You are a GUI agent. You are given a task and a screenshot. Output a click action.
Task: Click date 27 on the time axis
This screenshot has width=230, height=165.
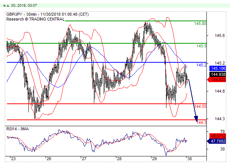point(84,158)
